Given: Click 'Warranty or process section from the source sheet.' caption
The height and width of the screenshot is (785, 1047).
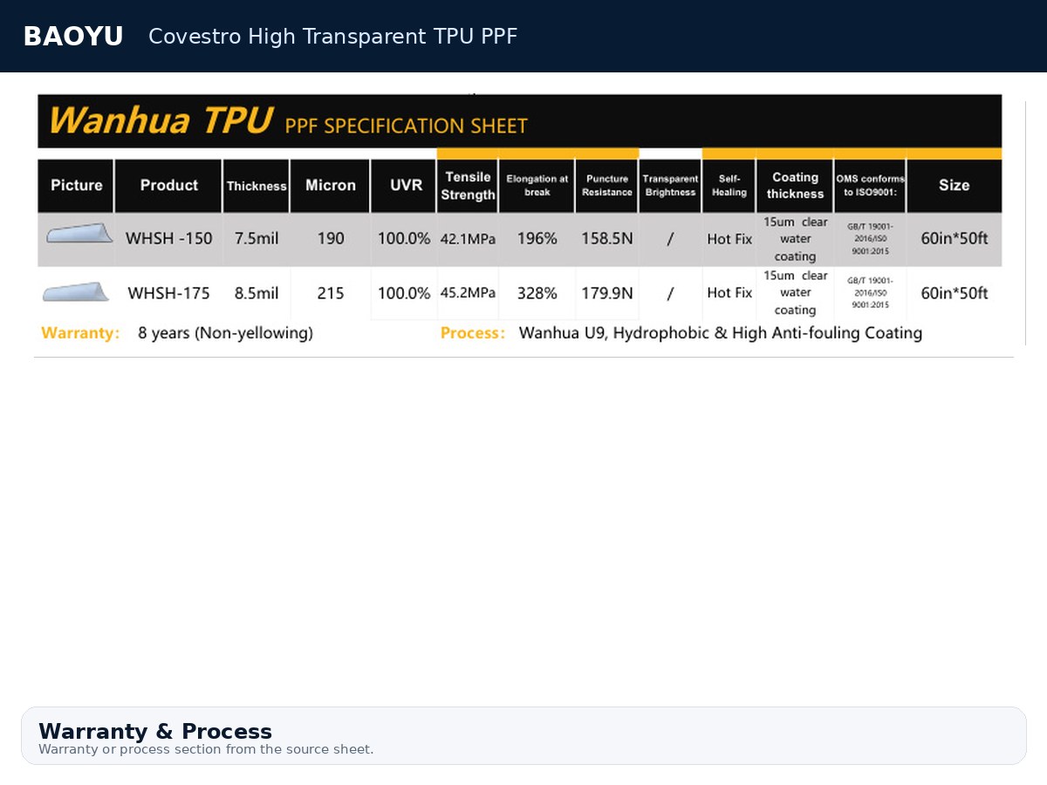Looking at the screenshot, I should (206, 749).
